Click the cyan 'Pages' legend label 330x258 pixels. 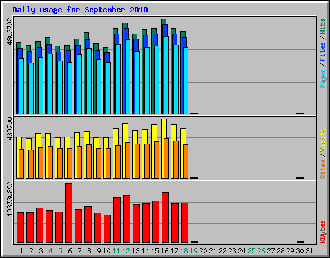coord(322,79)
